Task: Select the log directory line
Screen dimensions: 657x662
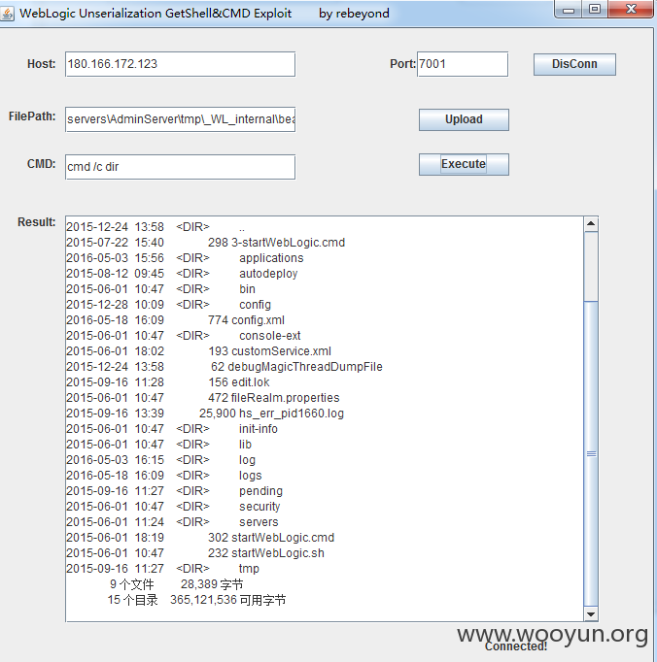Action: click(161, 460)
